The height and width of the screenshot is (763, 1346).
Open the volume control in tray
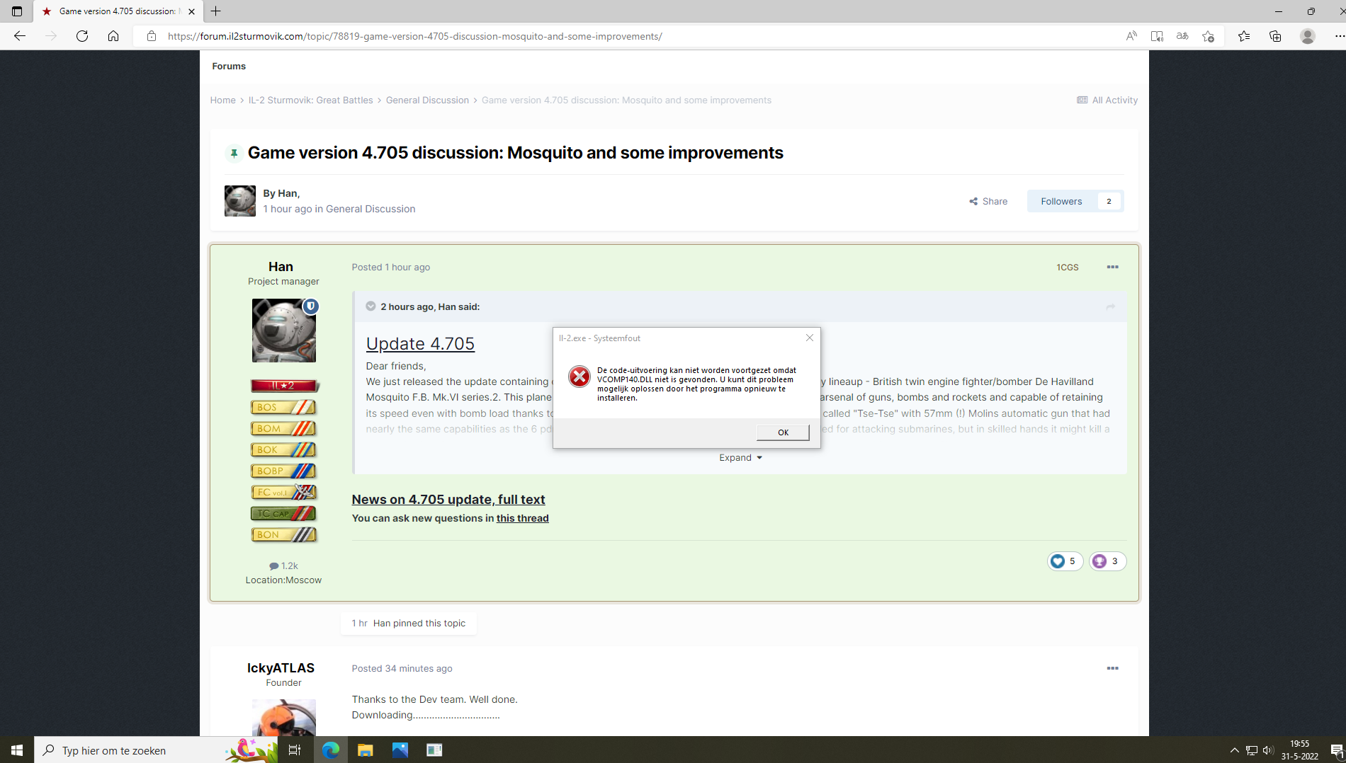1268,750
